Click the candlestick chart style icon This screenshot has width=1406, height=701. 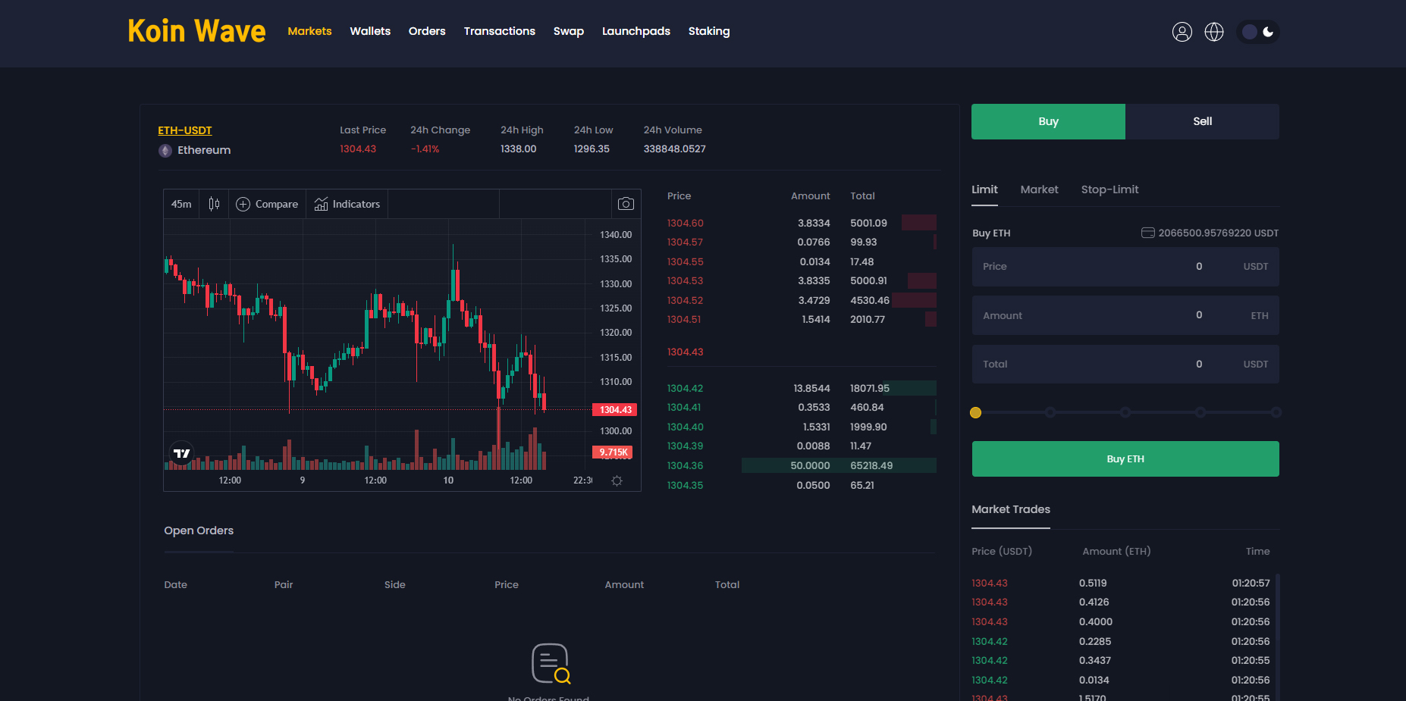pos(214,204)
